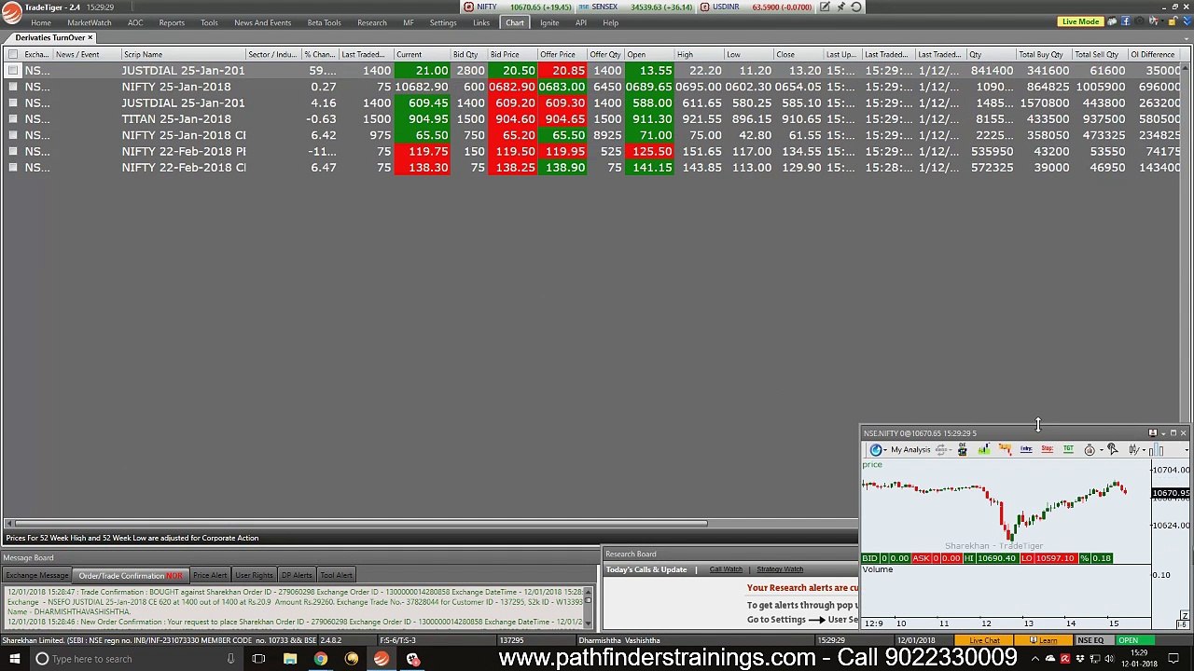Select the cursor pointer tool in chart toolbar
The width and height of the screenshot is (1194, 671).
tap(1112, 450)
